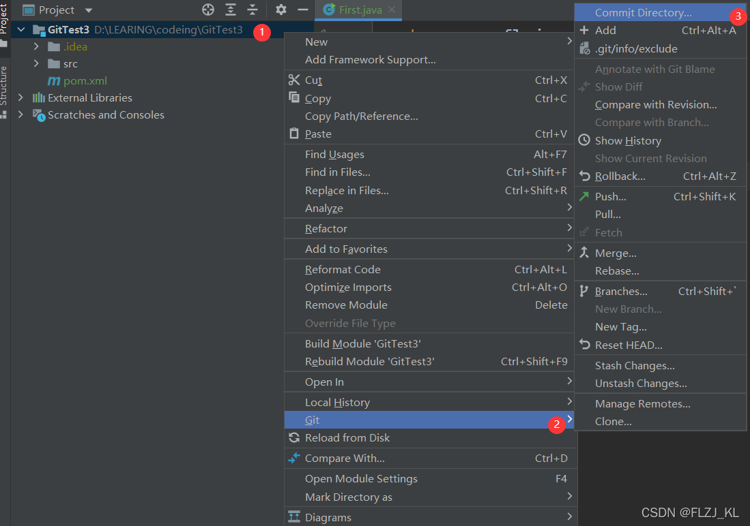Open the Git submenu
Image resolution: width=750 pixels, height=526 pixels.
(429, 420)
